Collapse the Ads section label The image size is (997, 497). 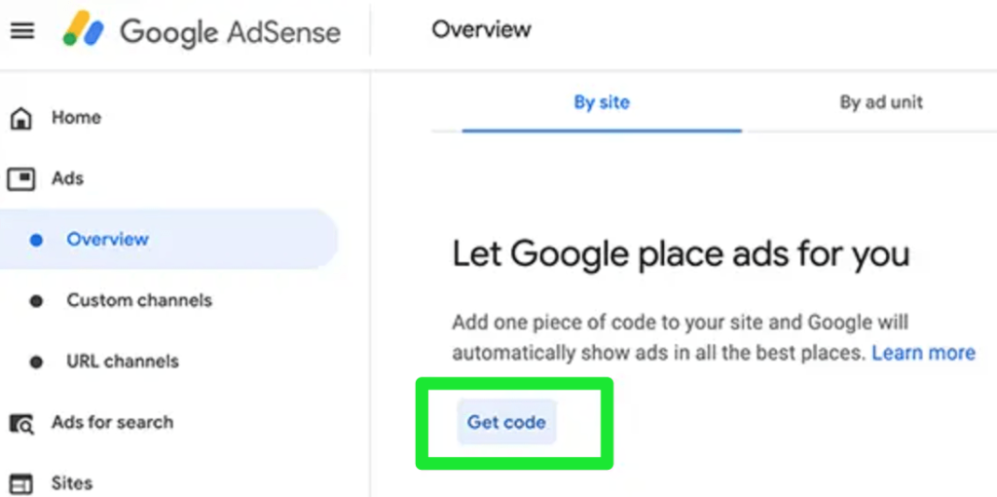(x=67, y=178)
